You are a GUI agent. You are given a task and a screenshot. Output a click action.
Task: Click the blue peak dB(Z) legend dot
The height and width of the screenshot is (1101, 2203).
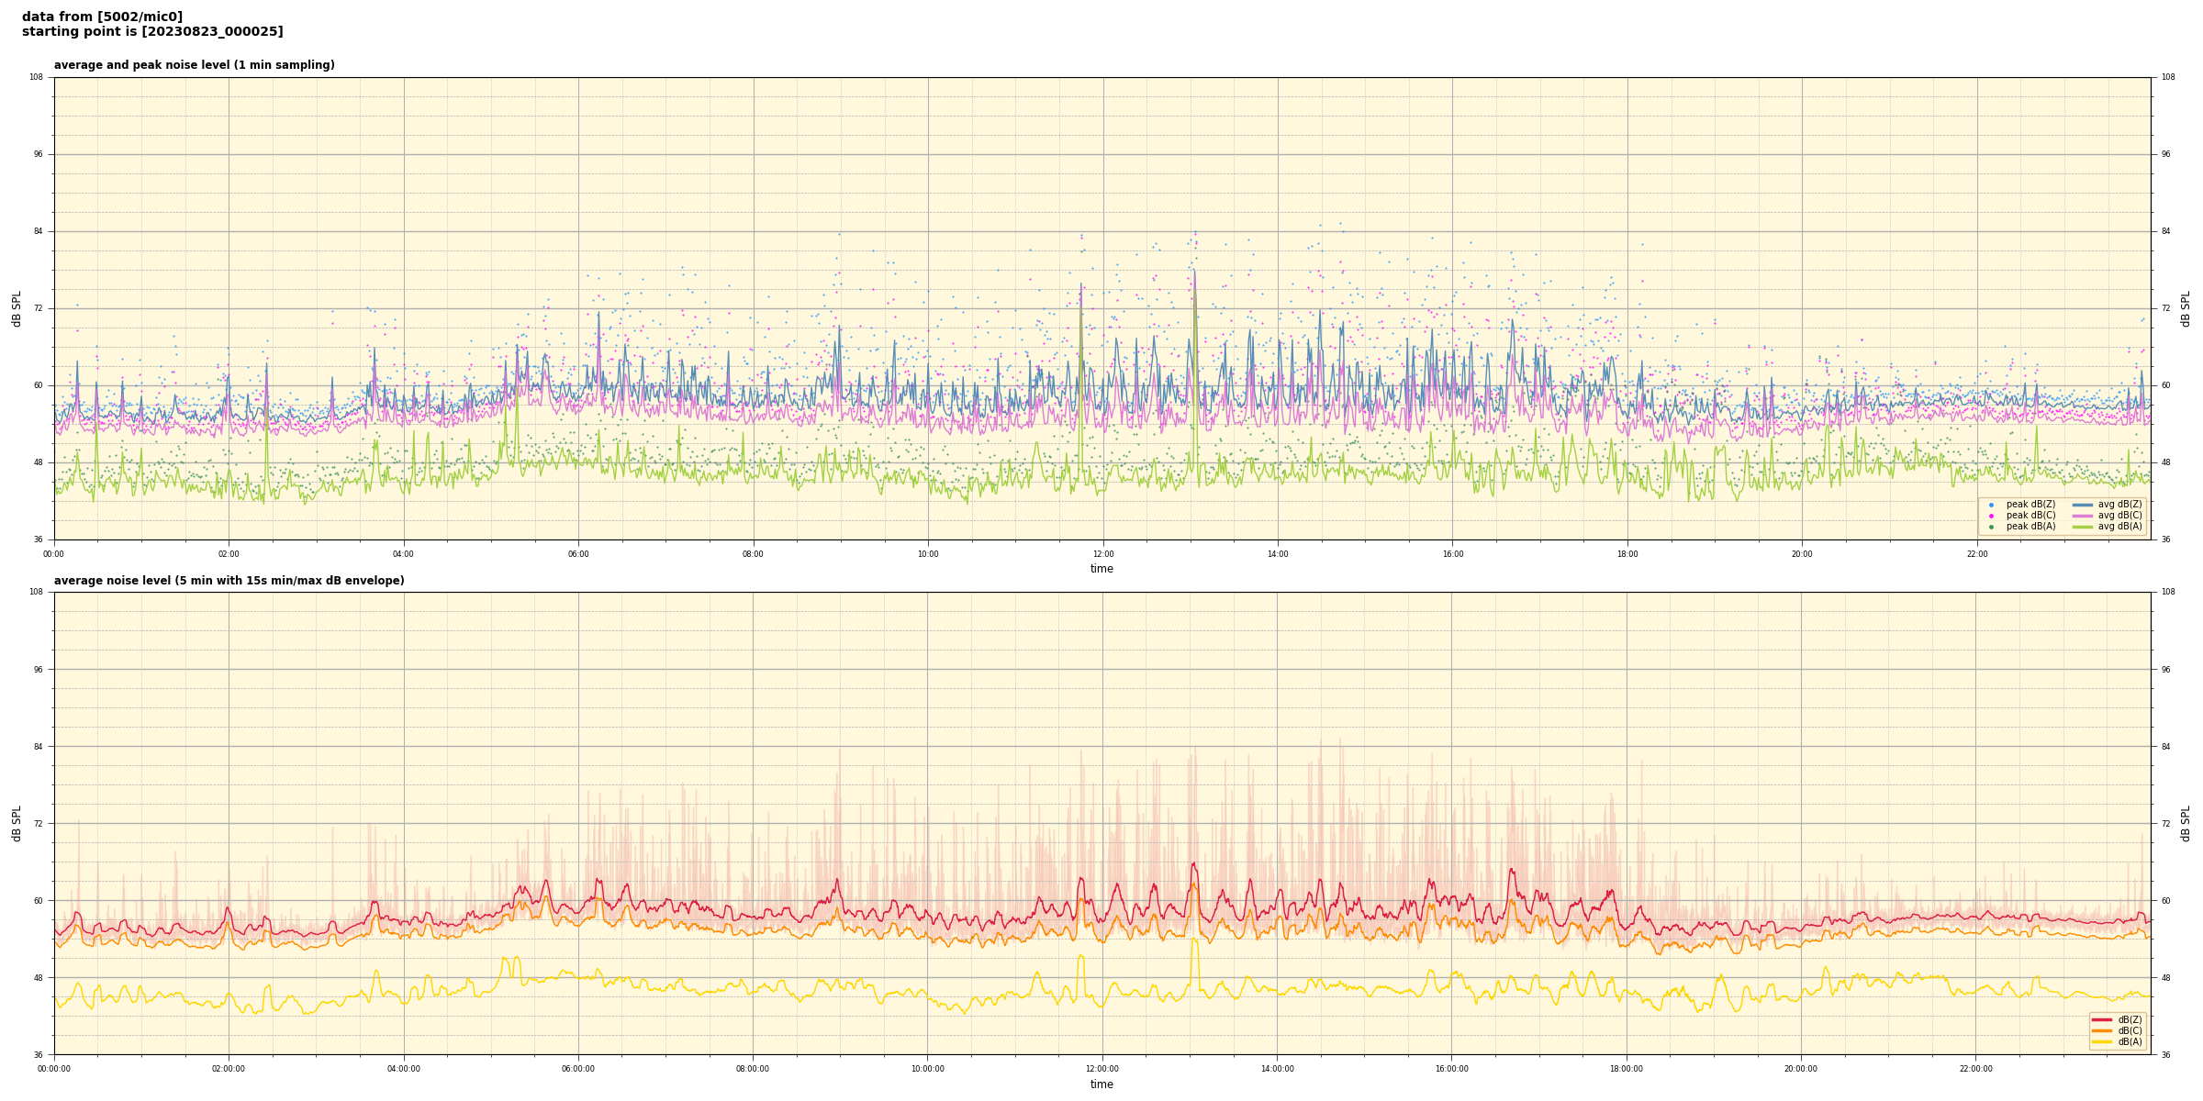(1991, 505)
